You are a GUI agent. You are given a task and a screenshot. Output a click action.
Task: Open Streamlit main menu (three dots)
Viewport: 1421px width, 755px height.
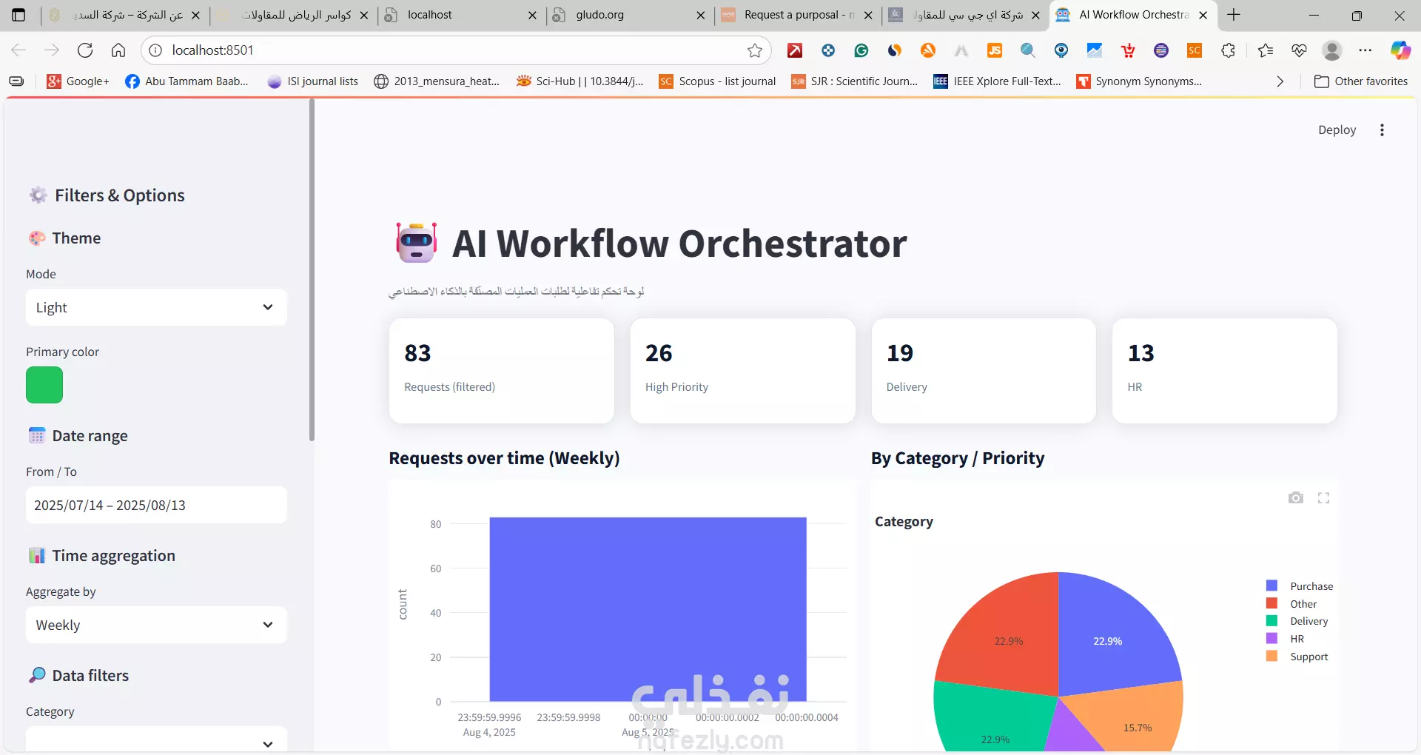[1382, 130]
